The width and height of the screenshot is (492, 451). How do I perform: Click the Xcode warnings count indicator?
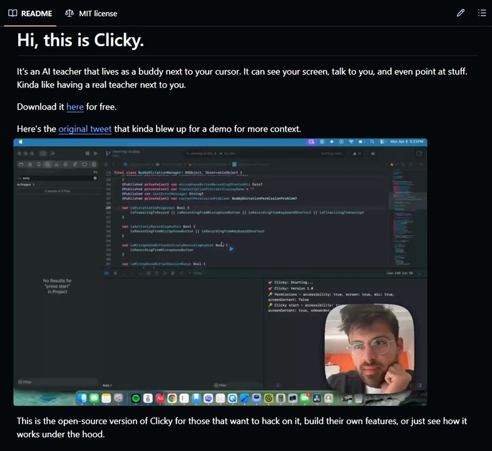[x=357, y=153]
